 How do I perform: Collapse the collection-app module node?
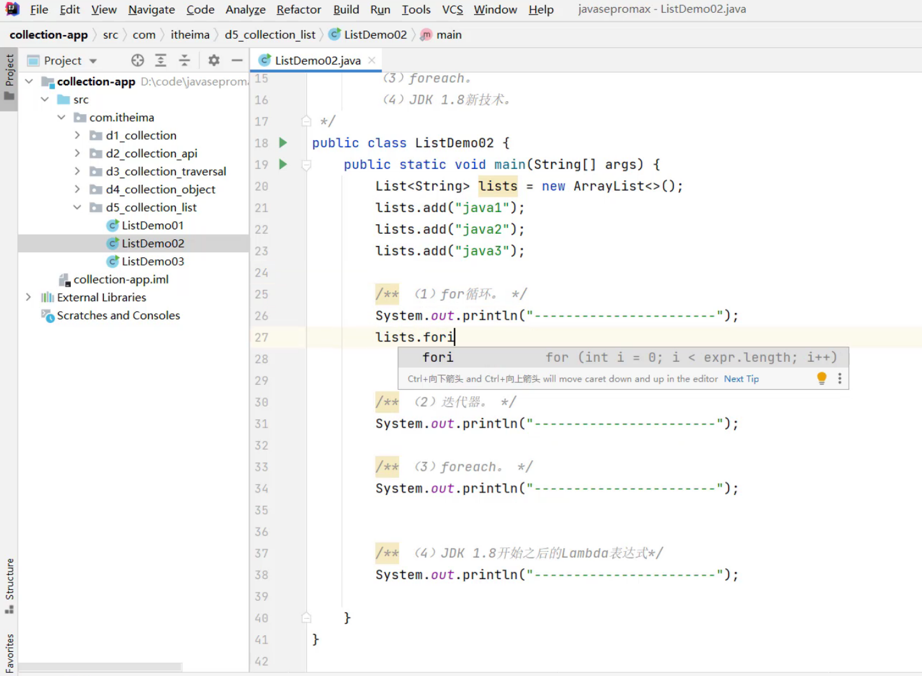click(29, 82)
